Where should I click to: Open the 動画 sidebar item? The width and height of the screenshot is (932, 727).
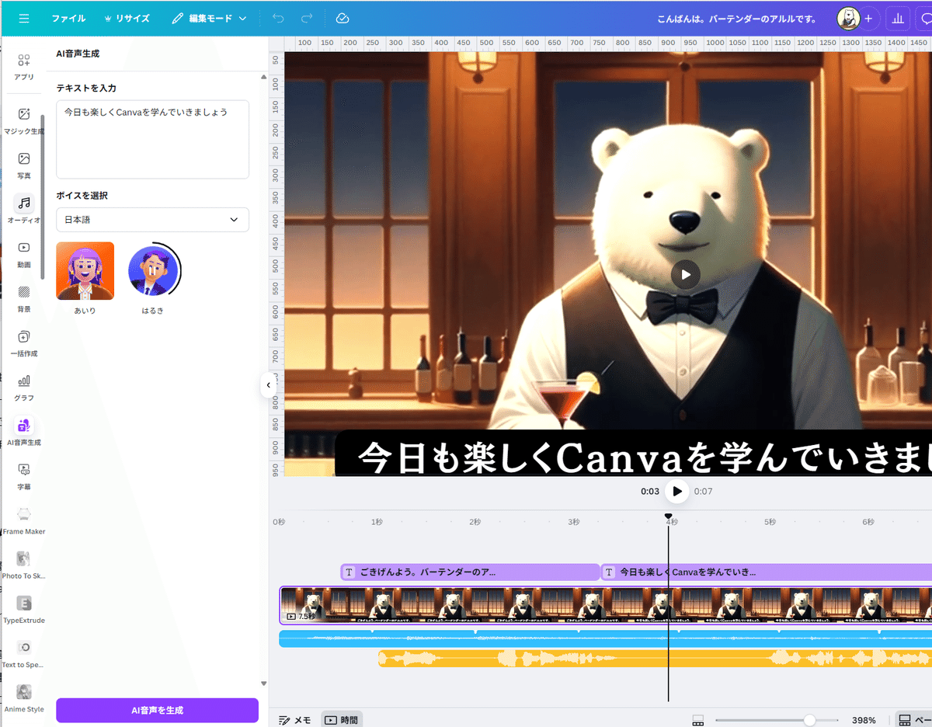pos(24,254)
